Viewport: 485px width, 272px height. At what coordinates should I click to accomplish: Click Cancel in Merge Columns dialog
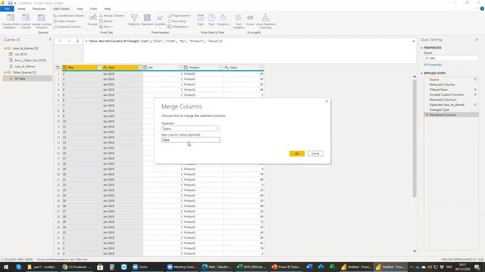point(315,153)
